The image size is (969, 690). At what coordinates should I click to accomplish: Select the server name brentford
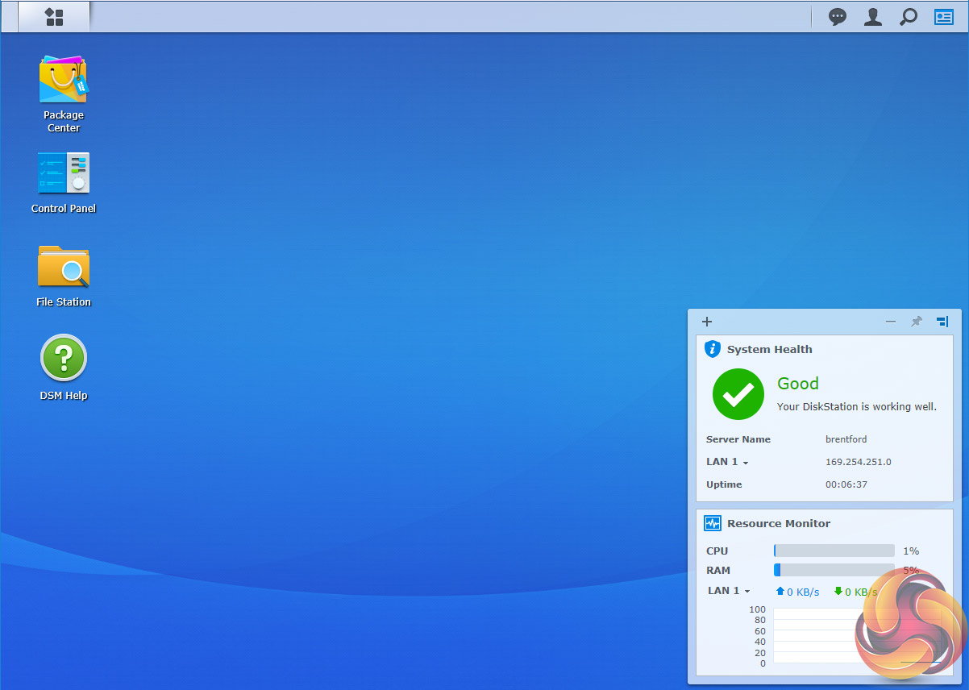point(846,439)
